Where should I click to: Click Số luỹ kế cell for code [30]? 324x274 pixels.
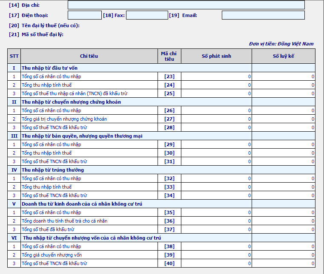284,153
